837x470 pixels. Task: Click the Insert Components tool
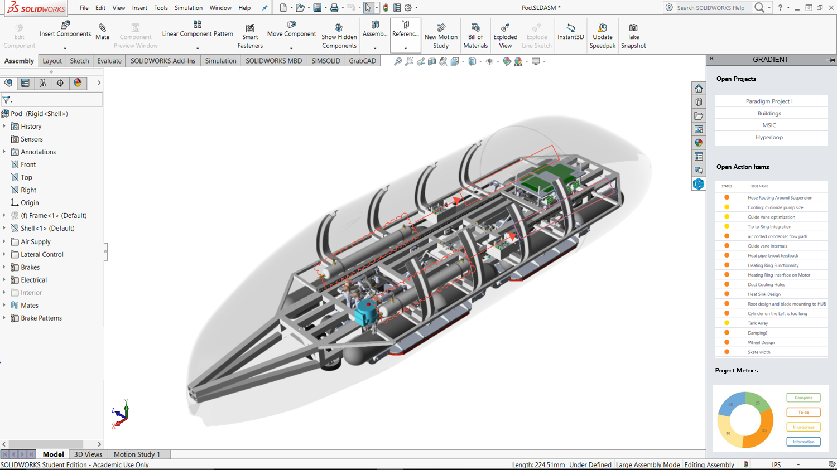coord(65,30)
